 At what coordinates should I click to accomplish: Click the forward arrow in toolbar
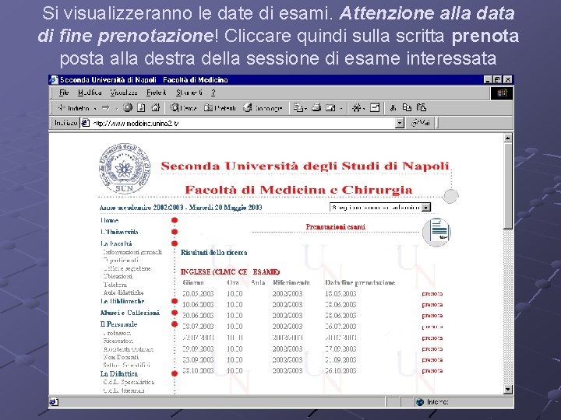point(106,107)
